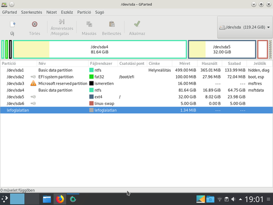Image resolution: width=273 pixels, height=205 pixels.
Task: Open the Szerkesztés menu
Action: coord(31,12)
